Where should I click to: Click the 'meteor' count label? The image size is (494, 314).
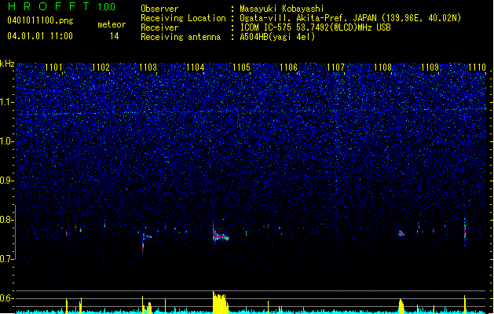point(112,24)
